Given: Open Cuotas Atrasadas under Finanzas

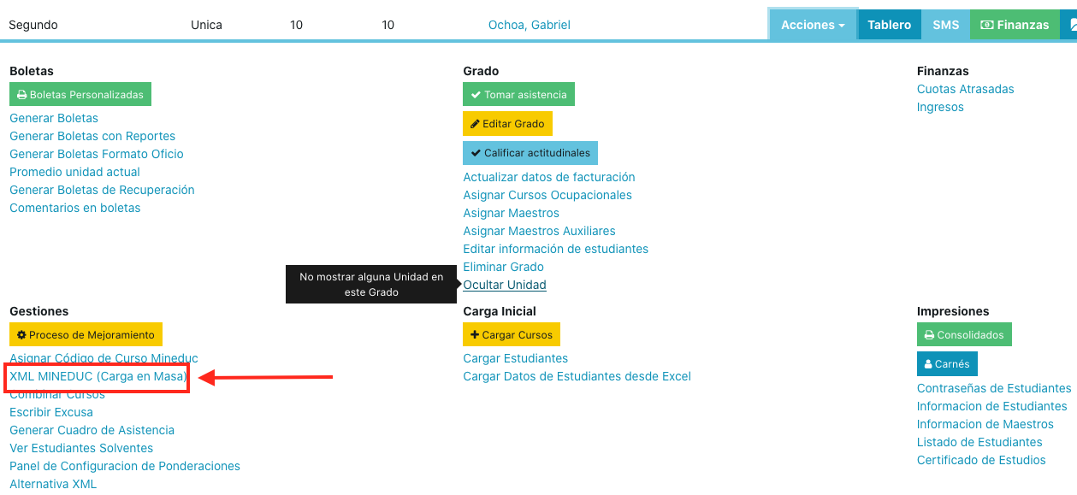Looking at the screenshot, I should click(x=965, y=89).
